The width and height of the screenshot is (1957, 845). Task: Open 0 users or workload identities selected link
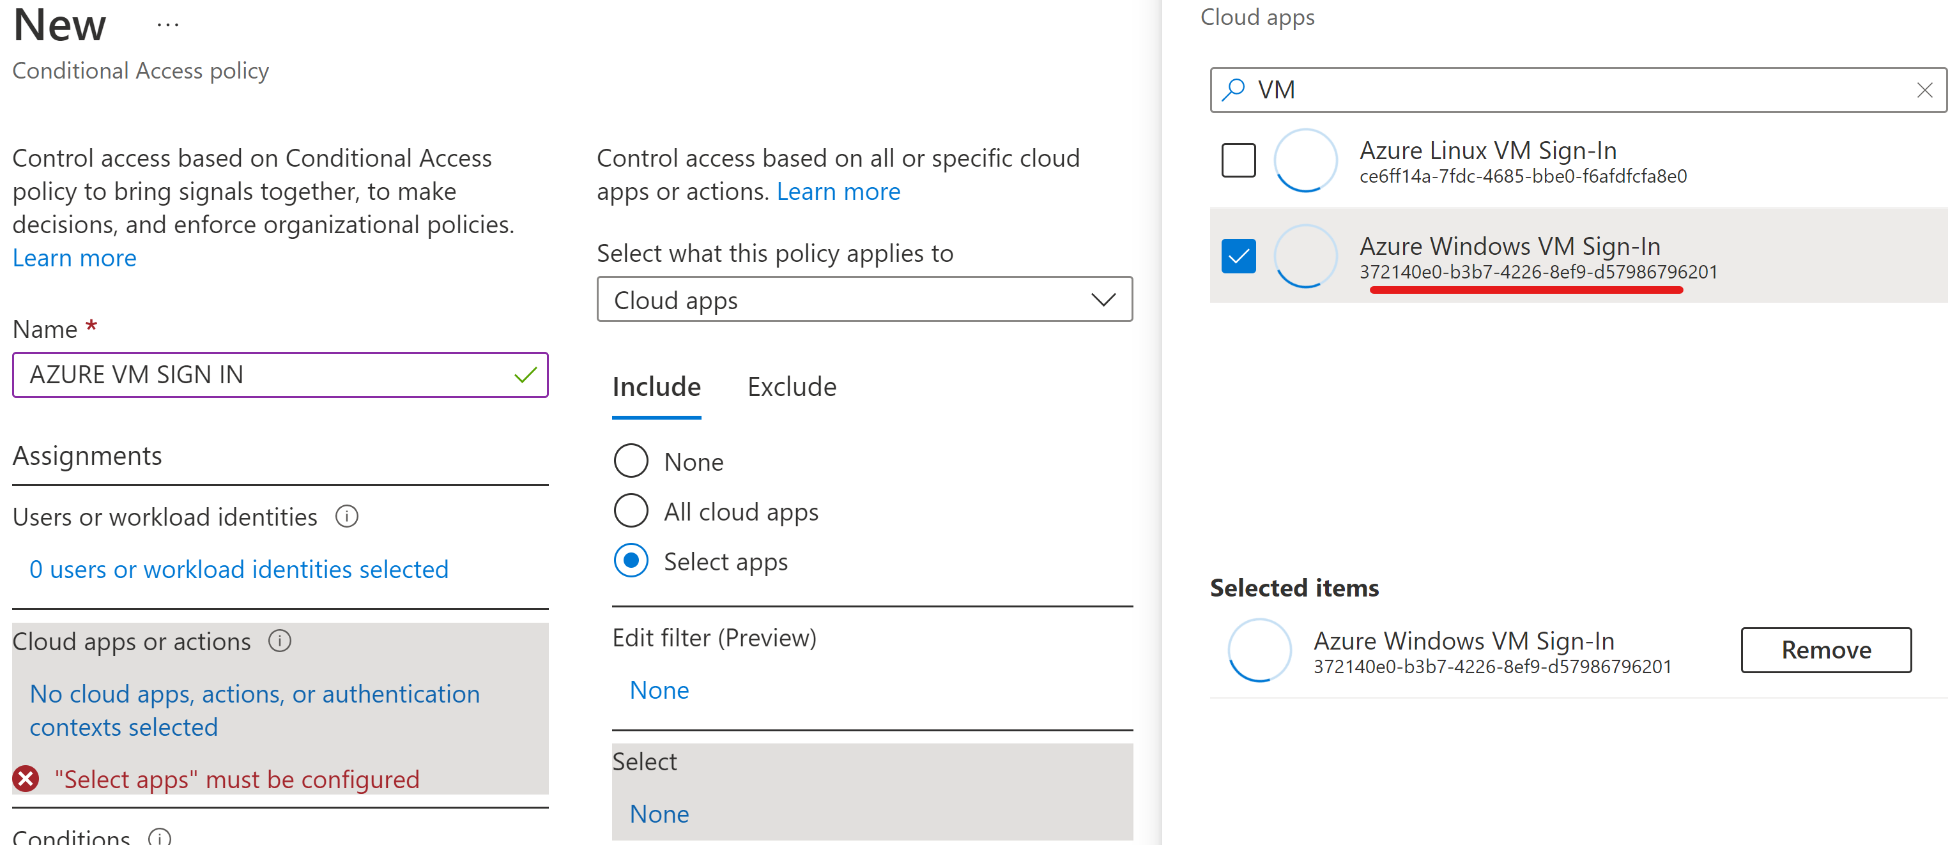pyautogui.click(x=238, y=570)
